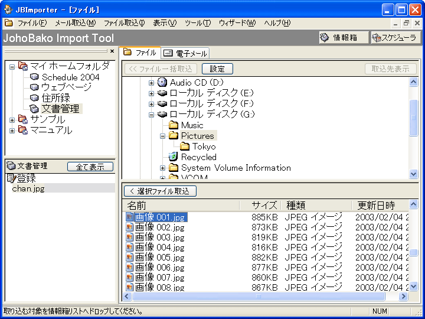Click the Music folder icon

pyautogui.click(x=174, y=125)
